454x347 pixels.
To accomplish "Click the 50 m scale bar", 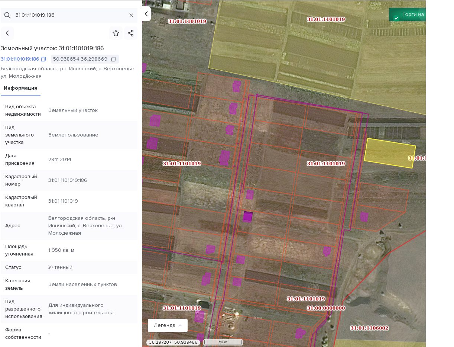I will 223,342.
